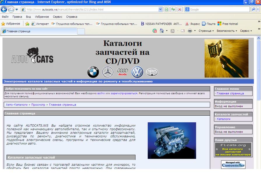Click the Audi rings logo
The width and height of the screenshot is (261, 178).
[x=122, y=72]
